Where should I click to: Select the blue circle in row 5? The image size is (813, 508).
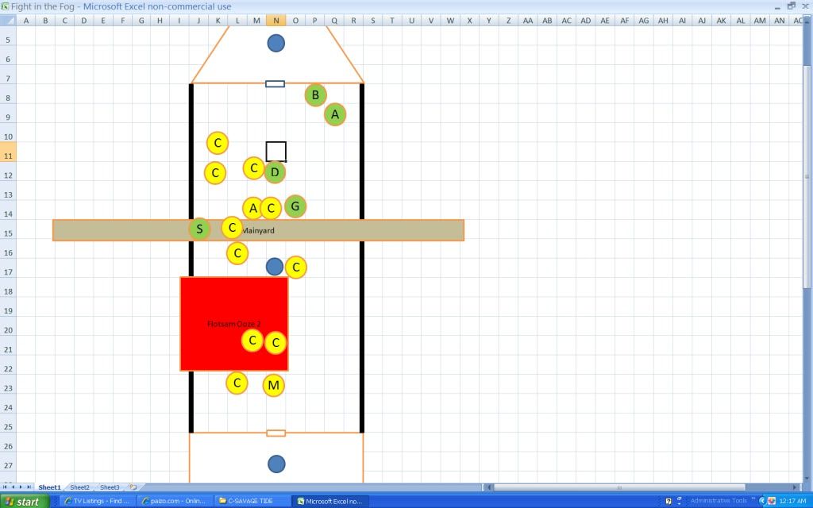275,43
